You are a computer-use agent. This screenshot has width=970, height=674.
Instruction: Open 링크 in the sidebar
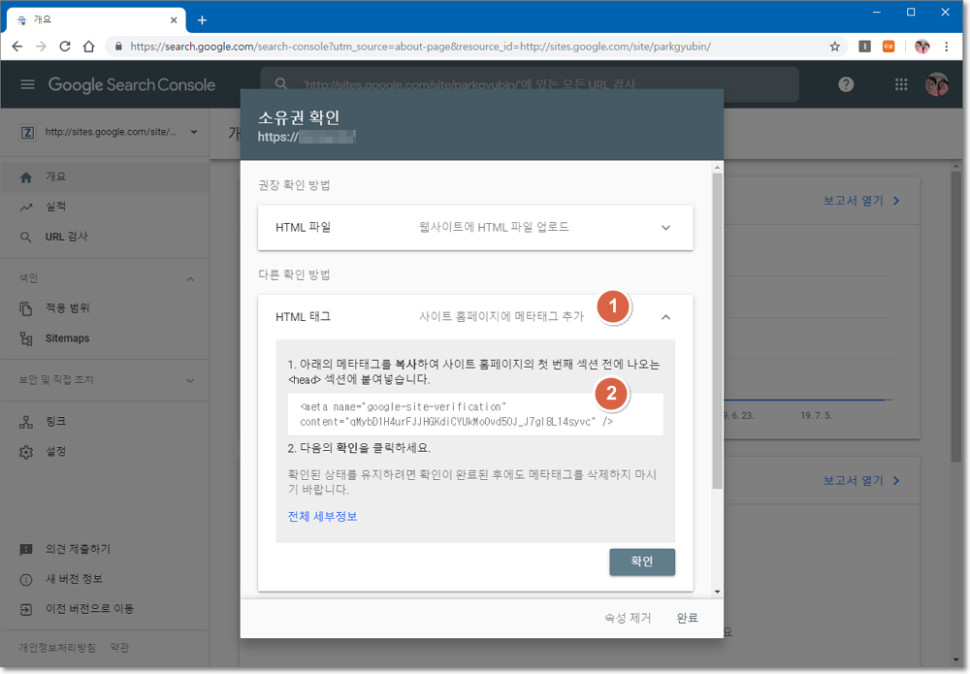tap(105, 422)
